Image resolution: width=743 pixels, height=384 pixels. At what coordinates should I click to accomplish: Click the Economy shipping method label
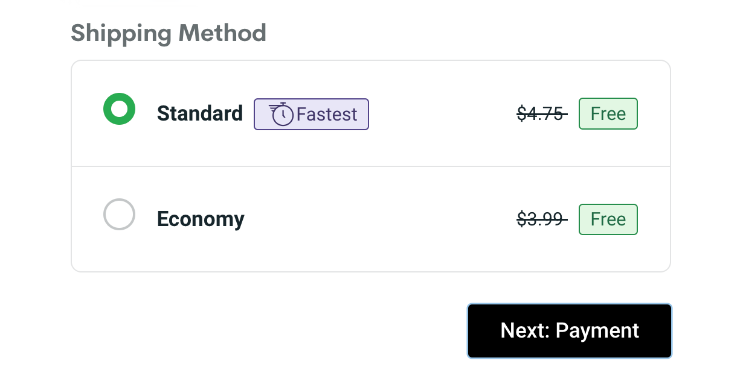click(200, 219)
